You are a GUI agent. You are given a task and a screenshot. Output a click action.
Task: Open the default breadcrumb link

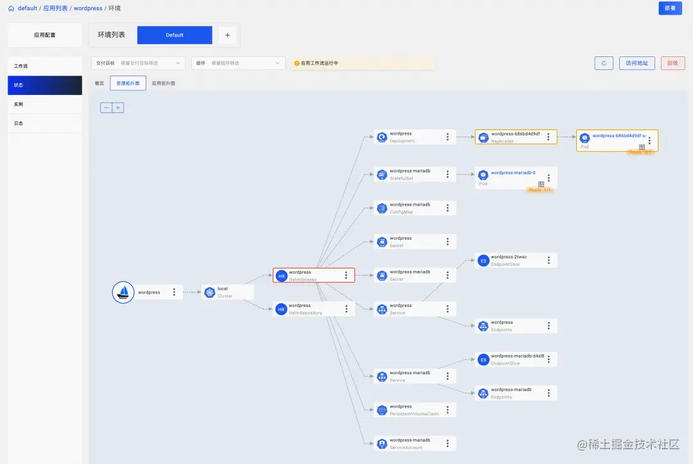pyautogui.click(x=28, y=8)
